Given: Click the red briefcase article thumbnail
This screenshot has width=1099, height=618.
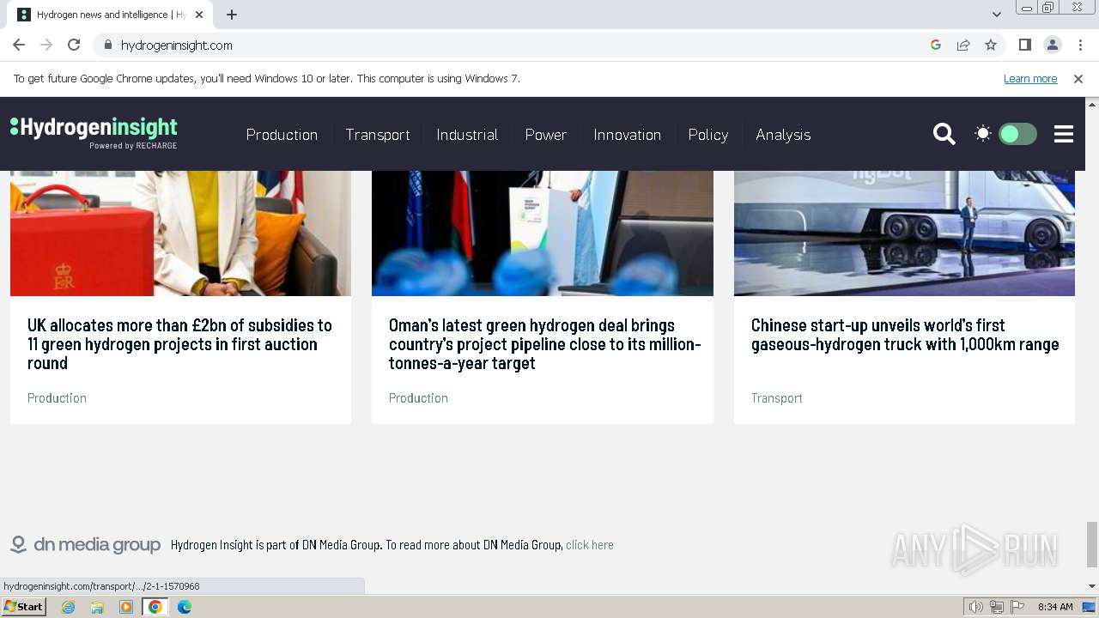Looking at the screenshot, I should click(180, 233).
